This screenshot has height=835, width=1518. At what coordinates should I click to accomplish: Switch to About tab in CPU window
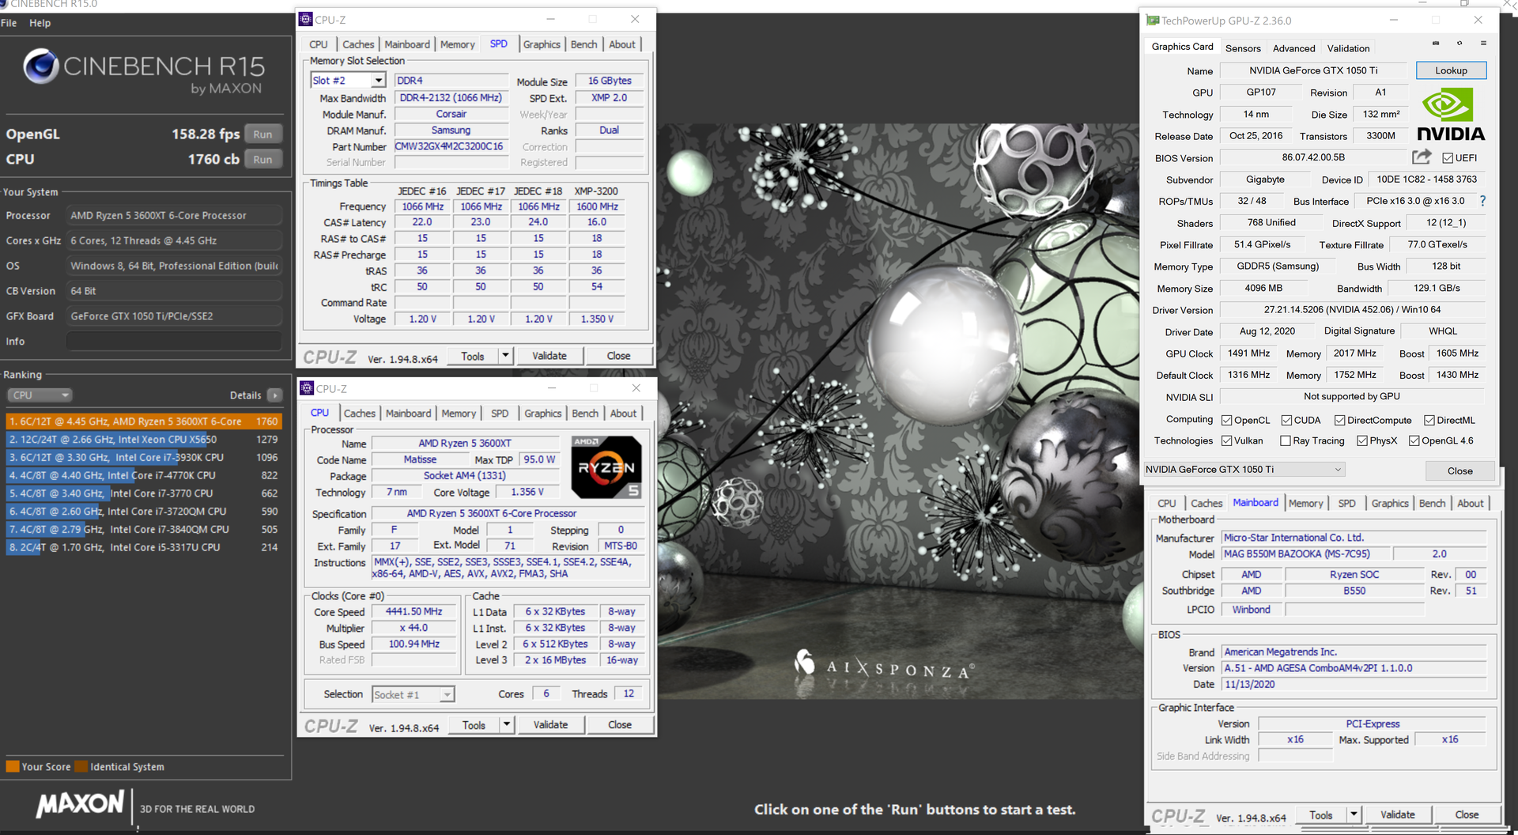[623, 414]
